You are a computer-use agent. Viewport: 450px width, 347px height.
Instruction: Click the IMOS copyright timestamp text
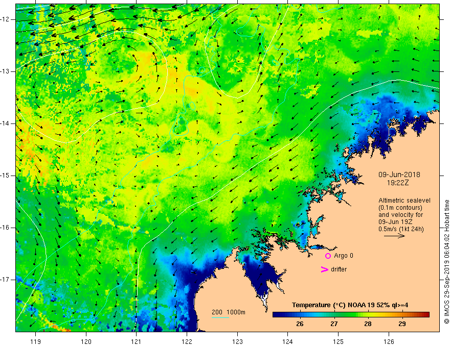pyautogui.click(x=446, y=262)
